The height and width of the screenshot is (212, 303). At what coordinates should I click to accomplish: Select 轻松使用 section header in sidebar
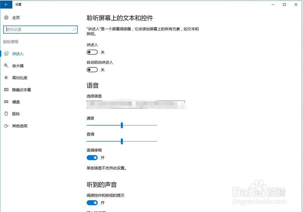point(11,41)
